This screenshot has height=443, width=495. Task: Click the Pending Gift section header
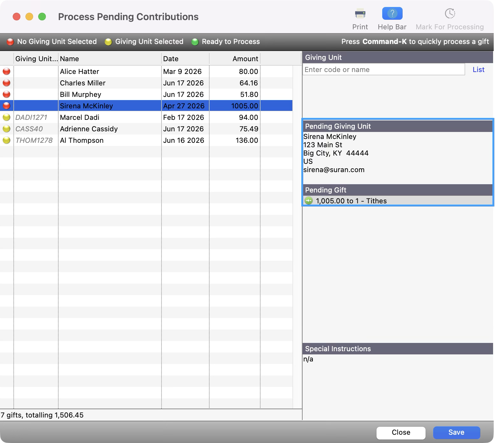coord(398,190)
